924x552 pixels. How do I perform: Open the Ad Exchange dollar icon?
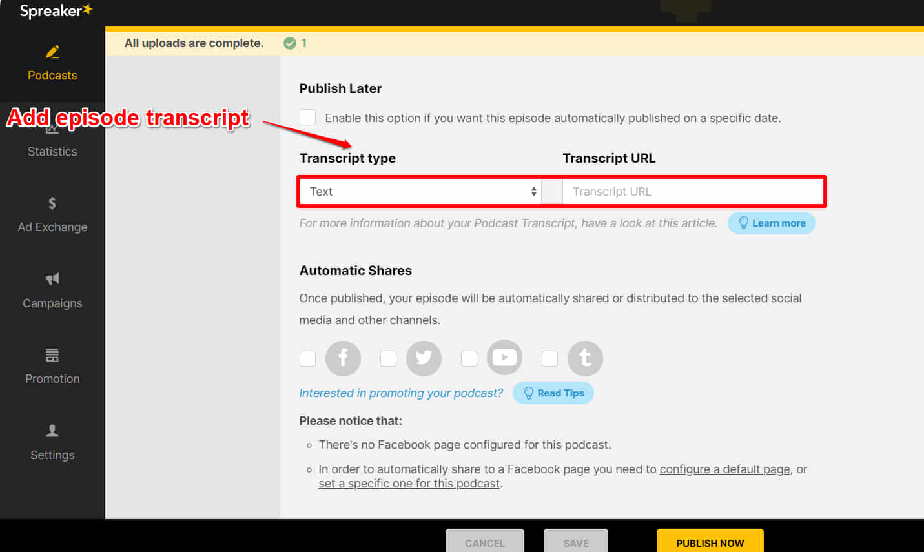52,203
